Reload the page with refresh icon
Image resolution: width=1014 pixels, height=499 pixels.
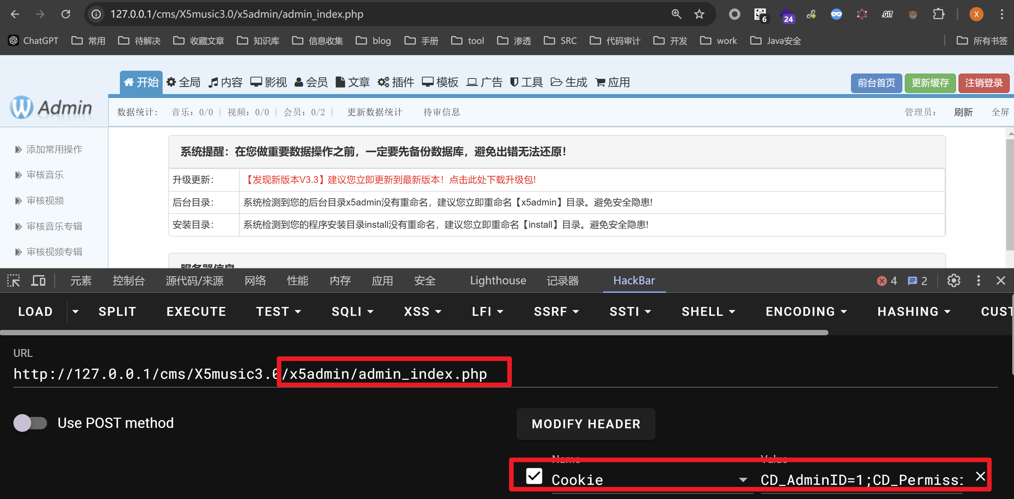[66, 14]
